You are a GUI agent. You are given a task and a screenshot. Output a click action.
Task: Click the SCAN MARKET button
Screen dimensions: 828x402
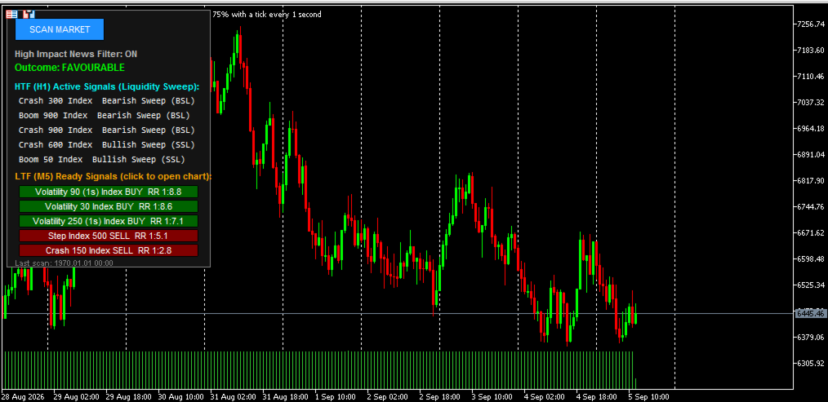coord(60,29)
